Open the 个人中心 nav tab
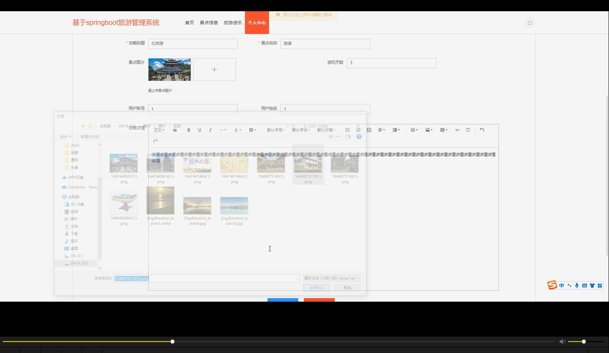Image resolution: width=609 pixels, height=353 pixels. (257, 23)
